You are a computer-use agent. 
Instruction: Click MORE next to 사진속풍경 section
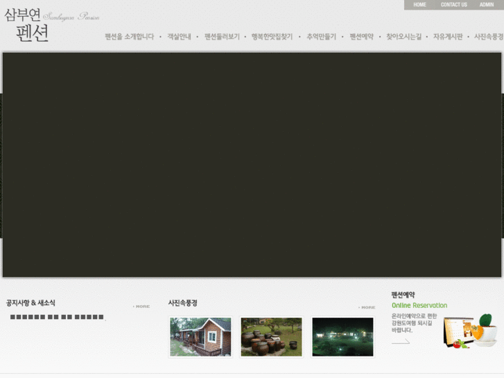tap(367, 307)
